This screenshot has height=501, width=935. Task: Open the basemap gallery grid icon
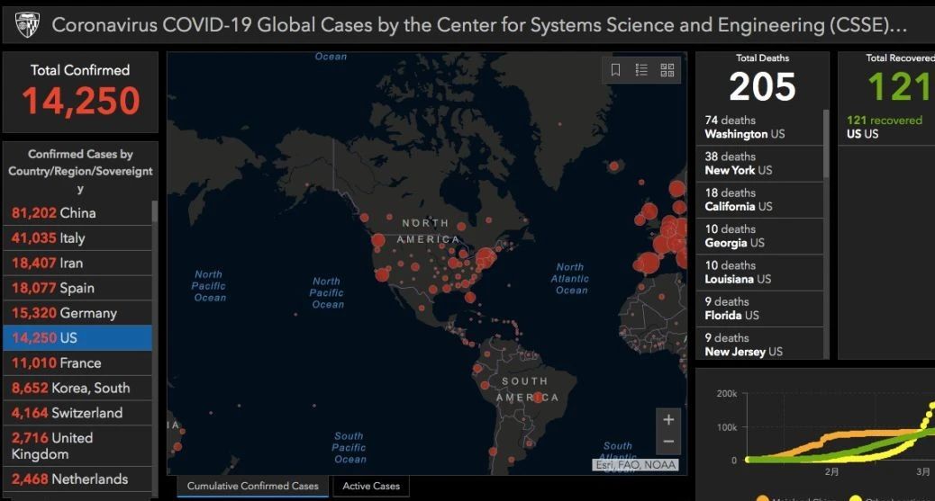click(667, 70)
